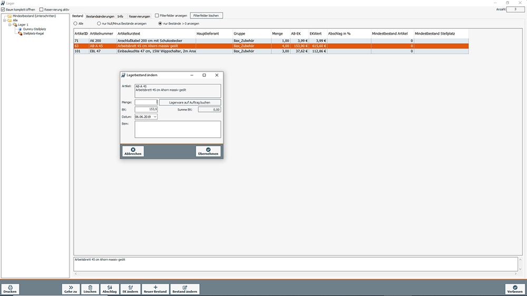This screenshot has height=296, width=527.
Task: Enable the Reservierung aktiv checkbox
Action: (42, 9)
